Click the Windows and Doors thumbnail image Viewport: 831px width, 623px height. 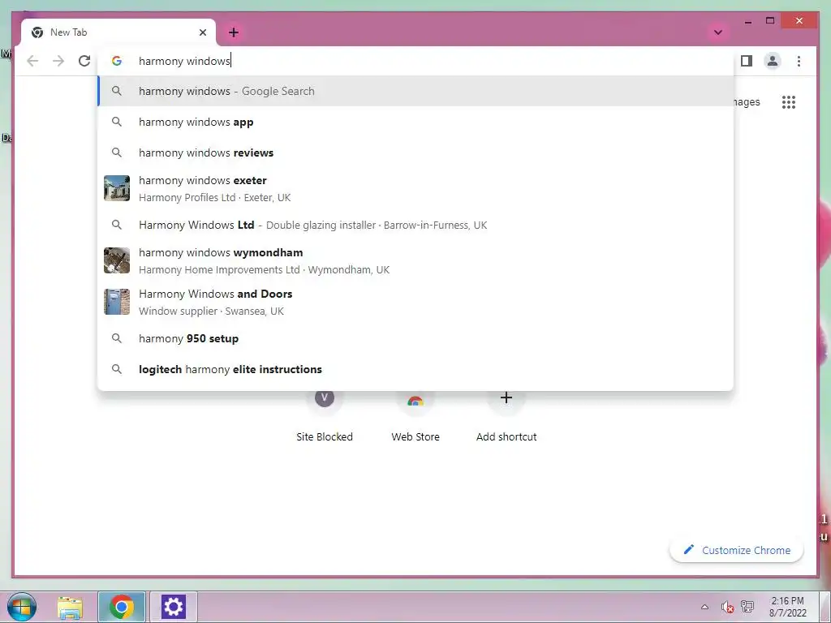117,302
